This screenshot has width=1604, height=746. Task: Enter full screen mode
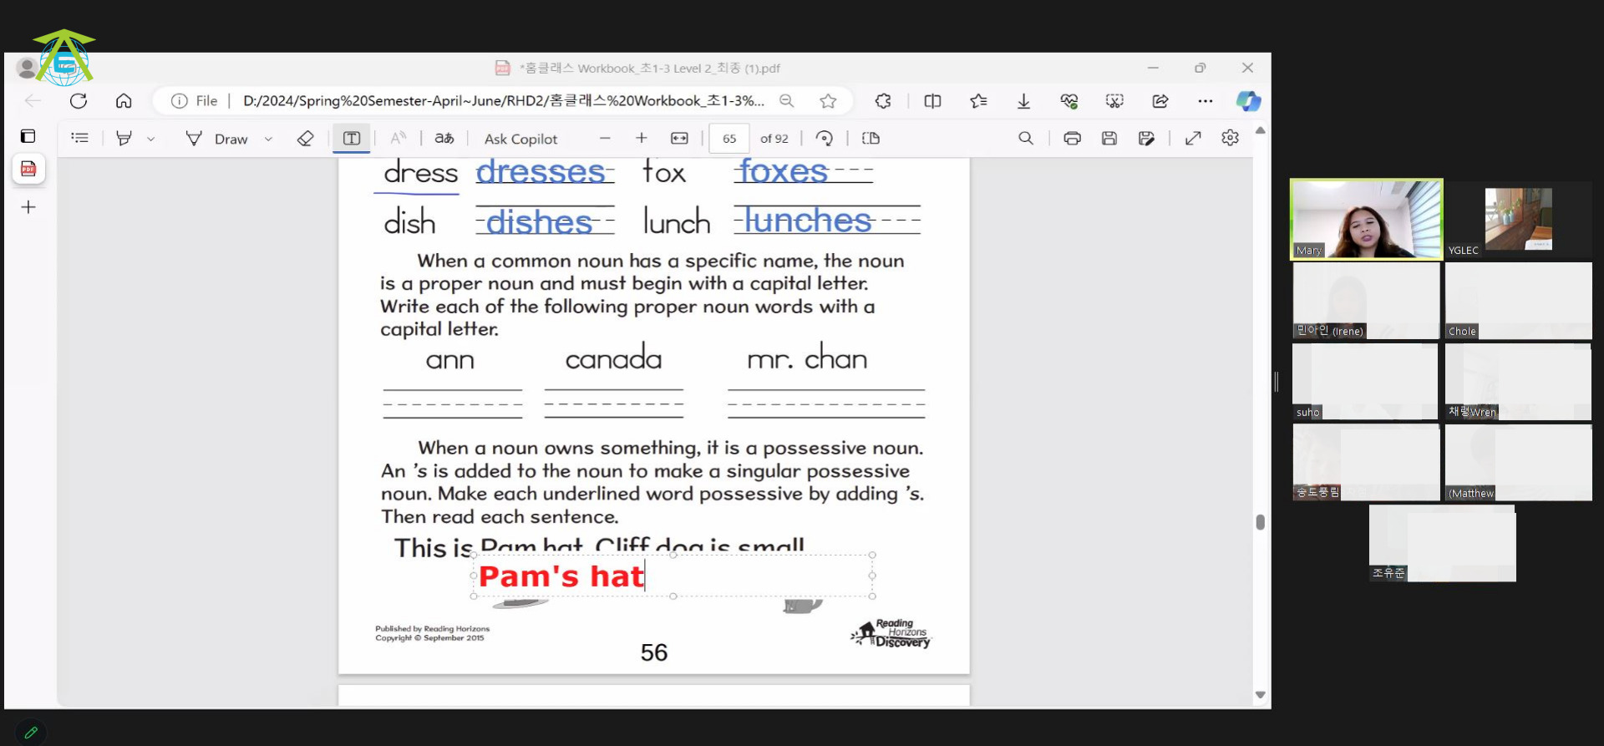tap(1193, 138)
